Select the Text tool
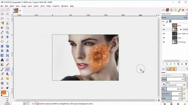Image resolution: width=188 pixels, height=105 pixels. (x=2, y=60)
